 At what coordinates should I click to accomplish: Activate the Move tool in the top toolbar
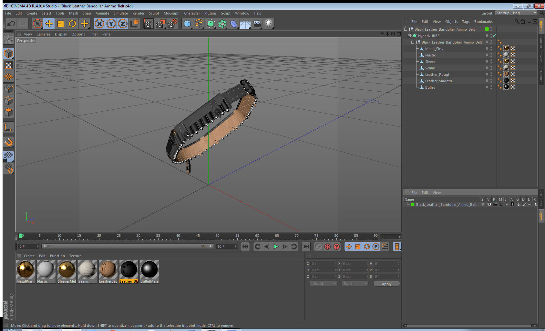pyautogui.click(x=49, y=24)
